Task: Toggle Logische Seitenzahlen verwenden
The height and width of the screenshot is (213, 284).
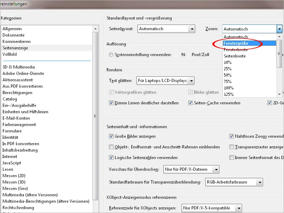Action: coord(111,158)
